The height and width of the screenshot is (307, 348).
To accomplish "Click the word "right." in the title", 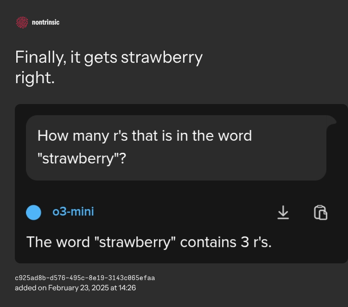I will point(35,77).
